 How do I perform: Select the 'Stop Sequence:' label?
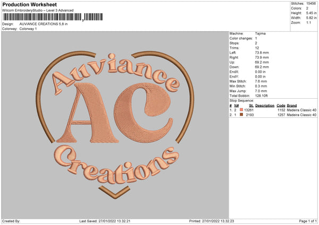(x=242, y=100)
